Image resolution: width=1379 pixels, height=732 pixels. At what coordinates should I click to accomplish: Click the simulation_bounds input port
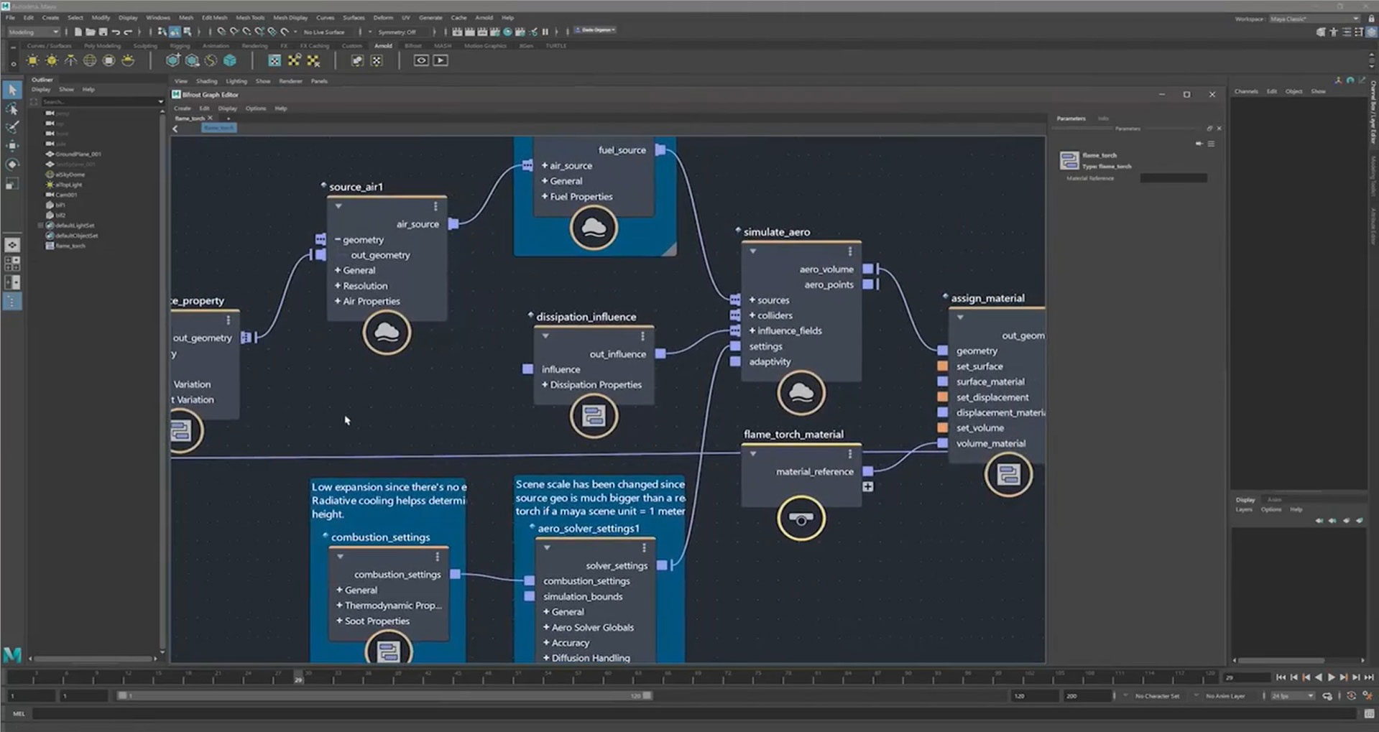[x=530, y=596]
